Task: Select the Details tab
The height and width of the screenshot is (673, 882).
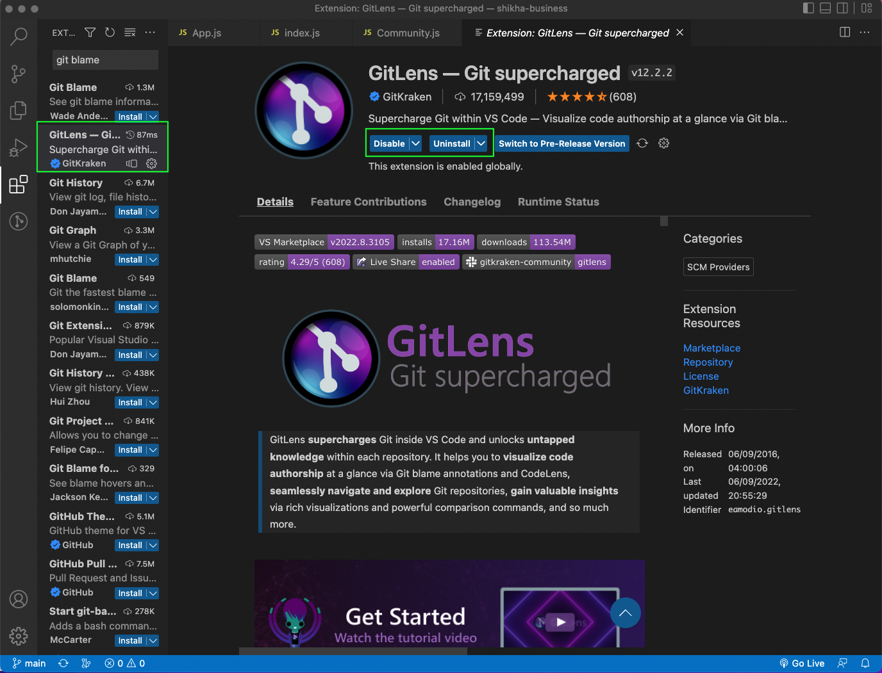Action: point(275,202)
